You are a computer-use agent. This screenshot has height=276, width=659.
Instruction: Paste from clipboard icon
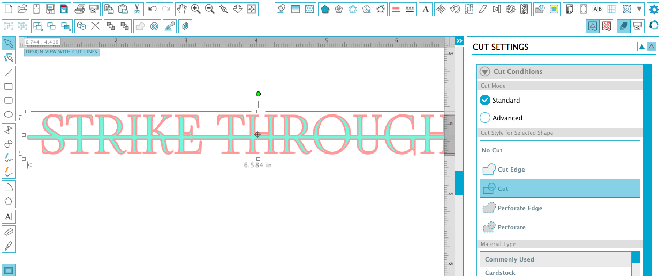pos(123,9)
